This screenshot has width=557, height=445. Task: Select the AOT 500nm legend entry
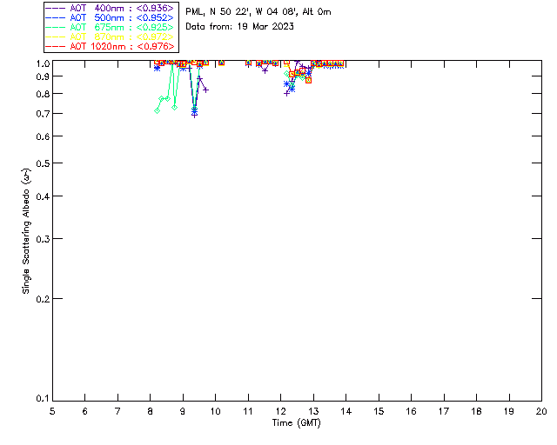pyautogui.click(x=110, y=17)
